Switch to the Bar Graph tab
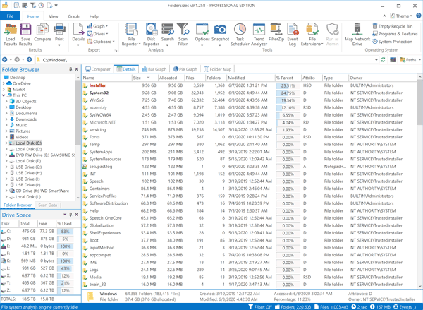Viewport: 423px width, 310px height. [x=154, y=69]
